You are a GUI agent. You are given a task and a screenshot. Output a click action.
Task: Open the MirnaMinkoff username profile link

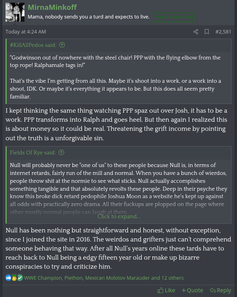point(52,7)
